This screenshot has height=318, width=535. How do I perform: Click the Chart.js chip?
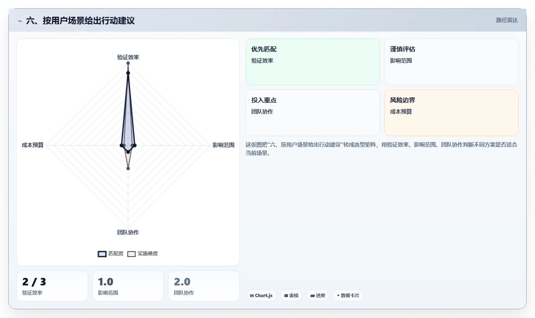[x=261, y=295]
